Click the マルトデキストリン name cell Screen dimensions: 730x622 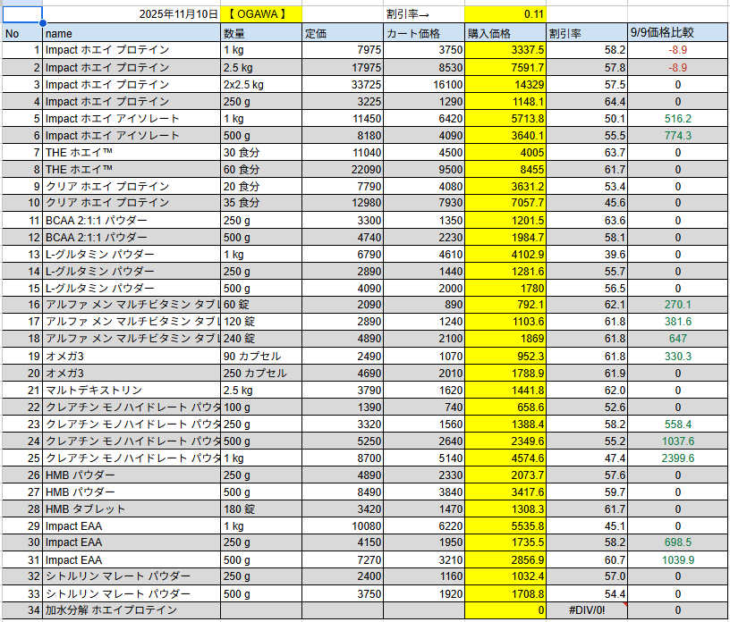131,390
